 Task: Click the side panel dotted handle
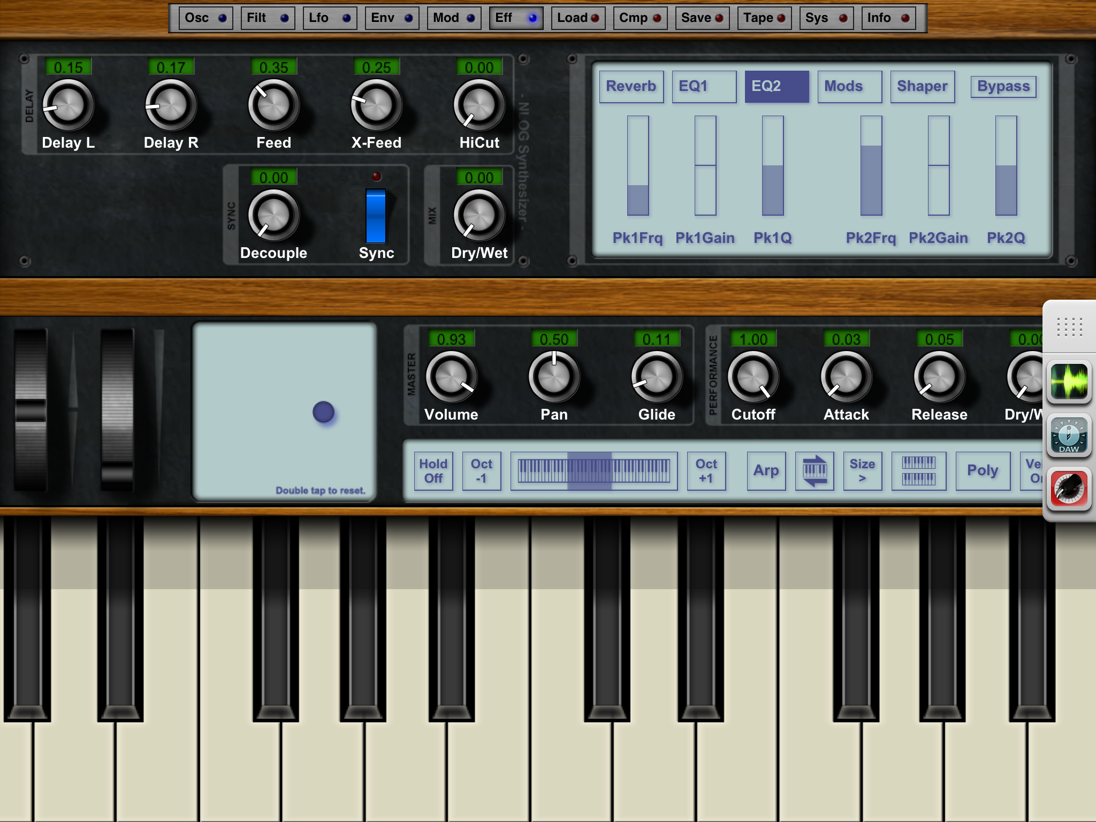[1069, 326]
